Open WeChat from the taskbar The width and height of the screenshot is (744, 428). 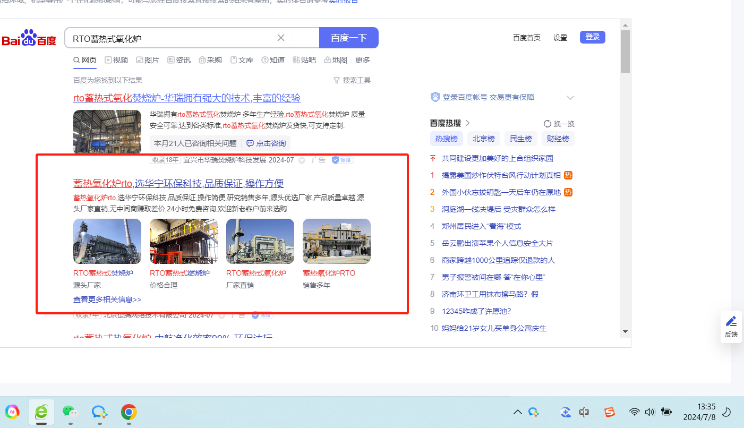70,412
